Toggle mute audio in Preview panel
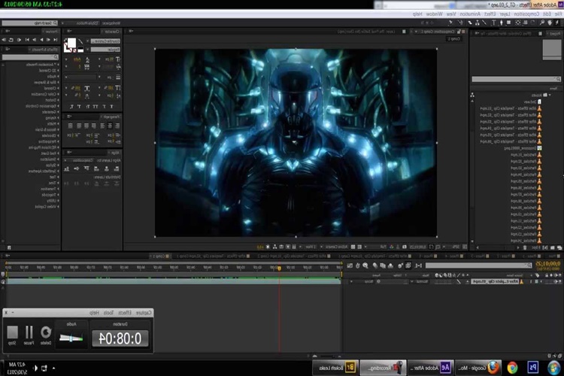564x376 pixels. click(19, 40)
